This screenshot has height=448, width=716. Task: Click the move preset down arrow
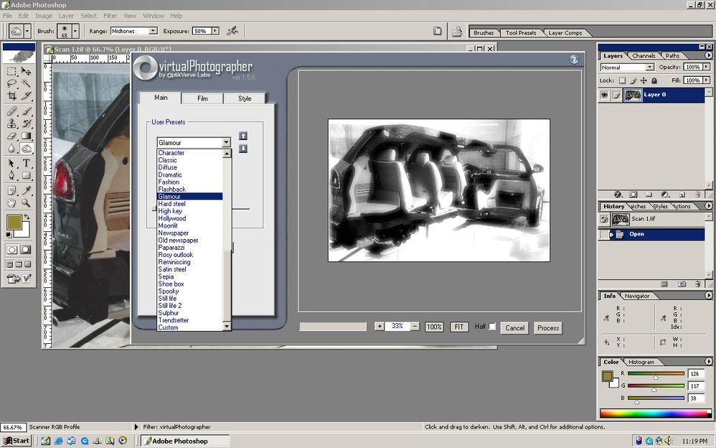(x=243, y=149)
